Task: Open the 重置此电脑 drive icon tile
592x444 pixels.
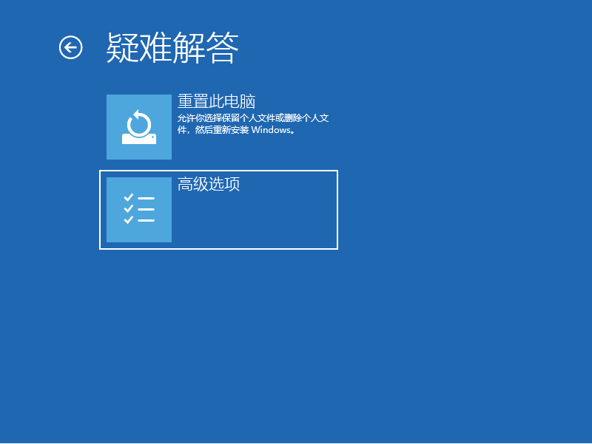Action: (x=139, y=127)
